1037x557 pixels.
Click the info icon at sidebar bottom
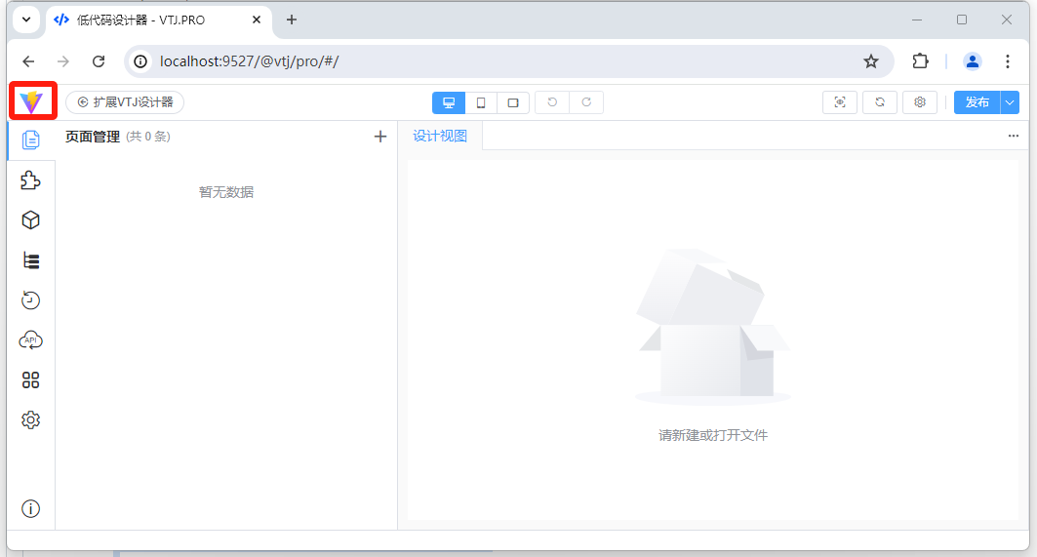pos(31,508)
